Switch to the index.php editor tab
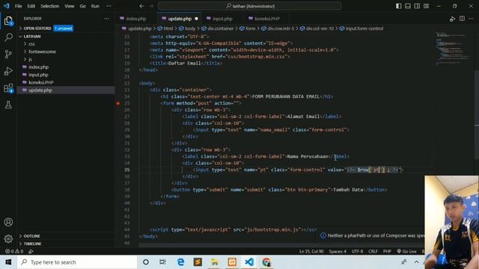The image size is (479, 269). coord(136,19)
